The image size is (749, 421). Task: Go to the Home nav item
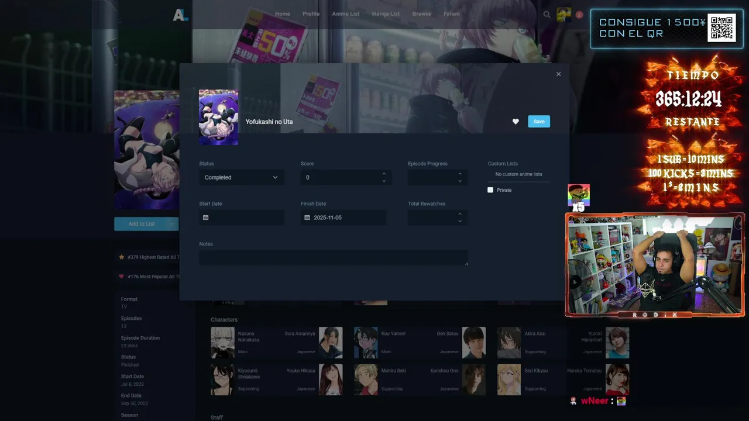283,14
